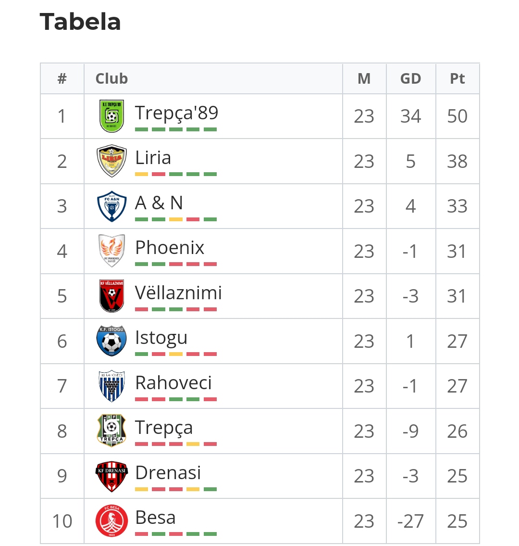Sort table by Pt column header
This screenshot has width=519, height=546.
(457, 78)
